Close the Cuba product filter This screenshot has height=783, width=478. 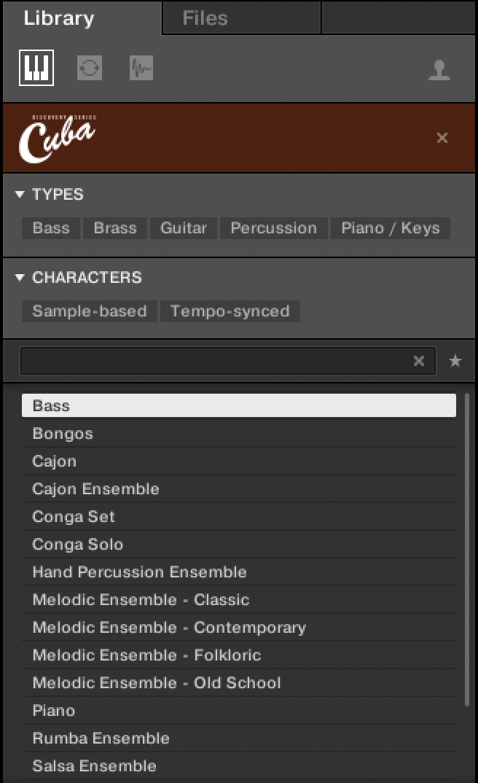coord(442,138)
